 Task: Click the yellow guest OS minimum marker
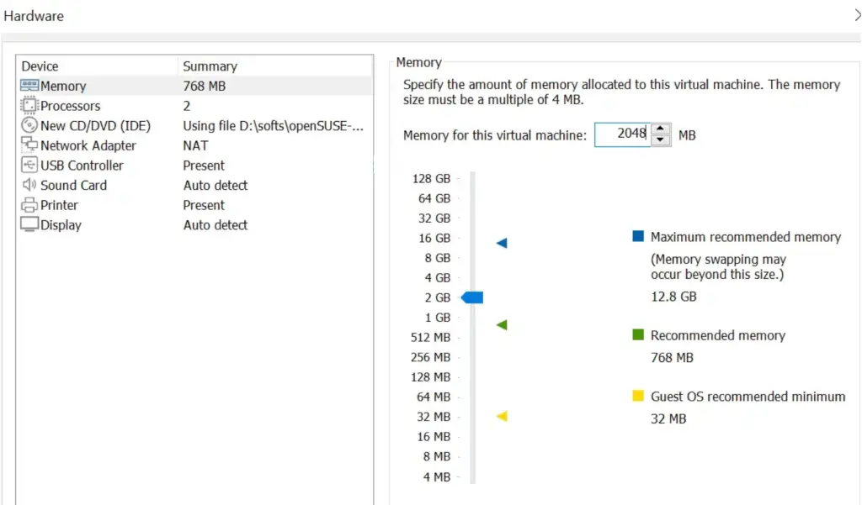502,416
